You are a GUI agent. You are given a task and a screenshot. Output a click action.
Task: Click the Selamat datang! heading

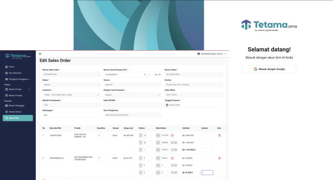269,50
